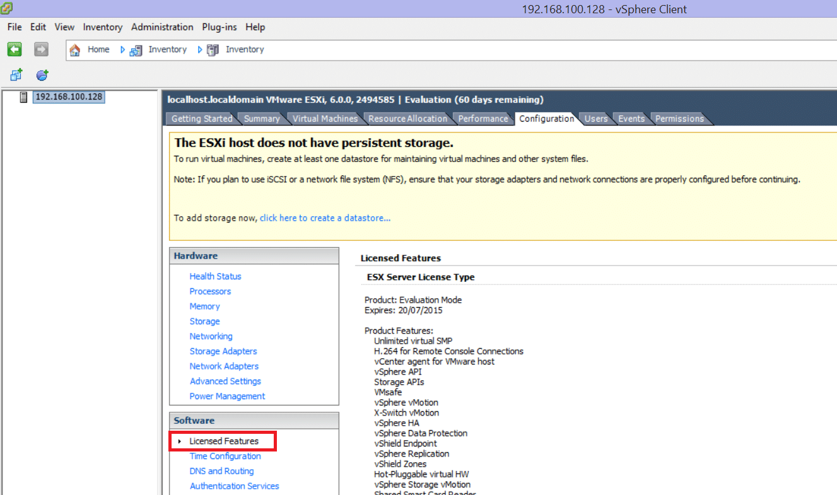Open the File menu
The width and height of the screenshot is (837, 495).
pyautogui.click(x=15, y=27)
